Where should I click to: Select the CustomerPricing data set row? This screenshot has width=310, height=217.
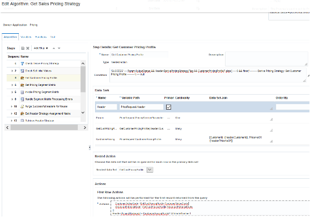(202, 139)
